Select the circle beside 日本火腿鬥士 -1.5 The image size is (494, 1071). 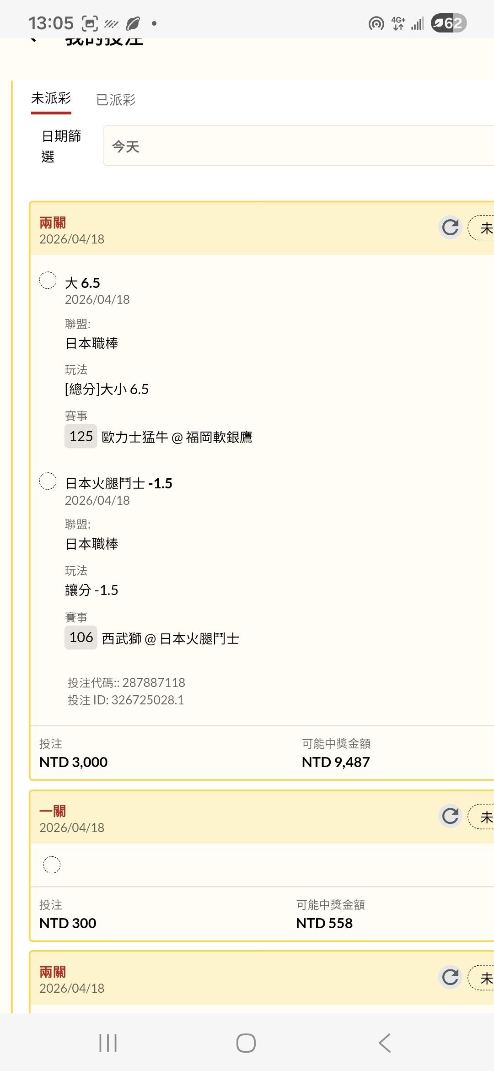tap(48, 481)
